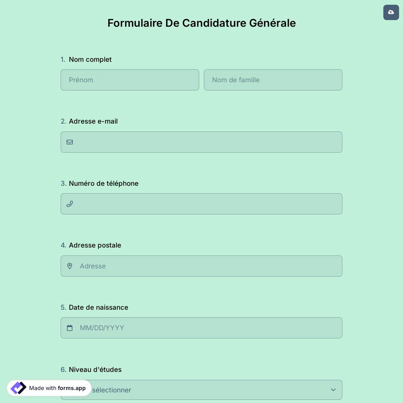This screenshot has width=403, height=403.
Task: Click the Numéro de téléphone field
Action: 201,204
